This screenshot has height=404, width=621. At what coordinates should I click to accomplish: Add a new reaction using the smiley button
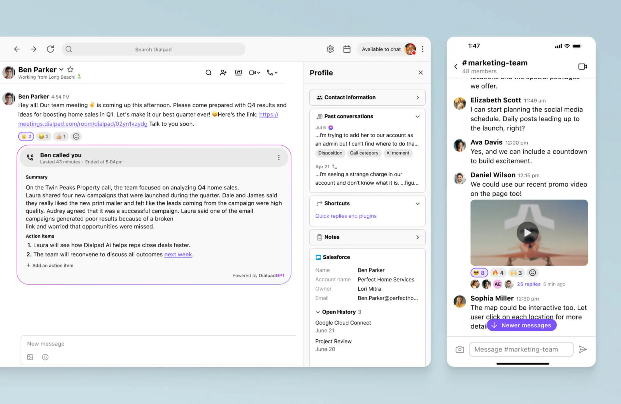point(76,136)
